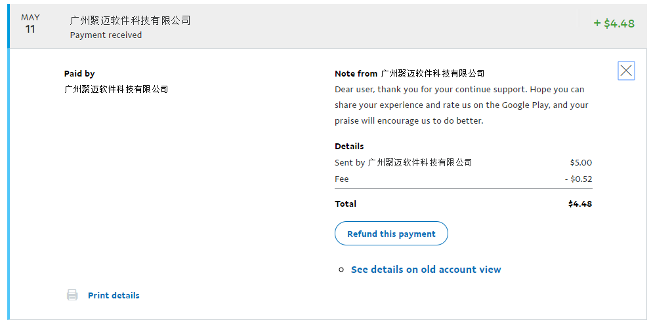Click the Payment received status text
The image size is (651, 320).
[x=106, y=35]
